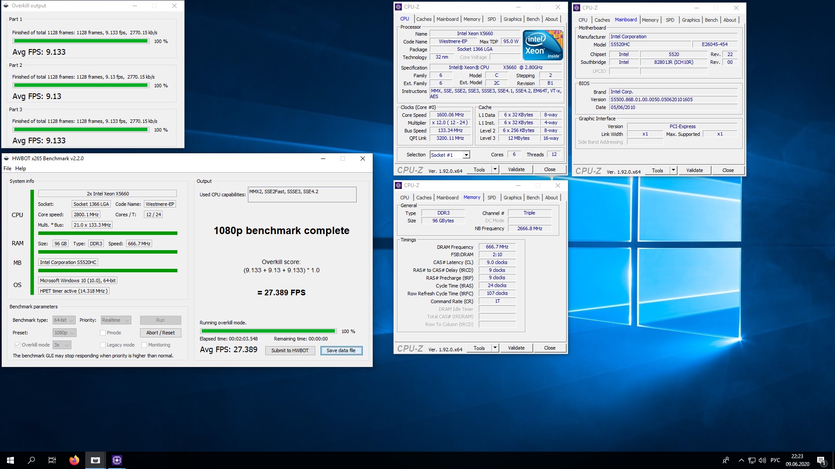Screen dimensions: 835x469
Task: Click CPU-Z title icon of Memory window
Action: pos(398,185)
